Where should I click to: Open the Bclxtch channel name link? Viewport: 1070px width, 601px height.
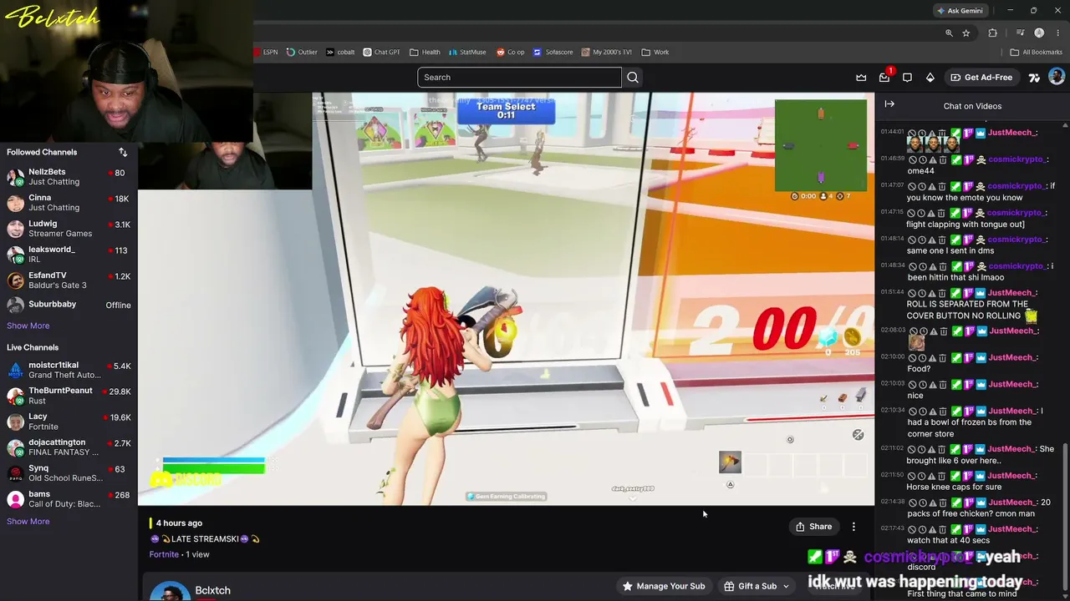[212, 590]
